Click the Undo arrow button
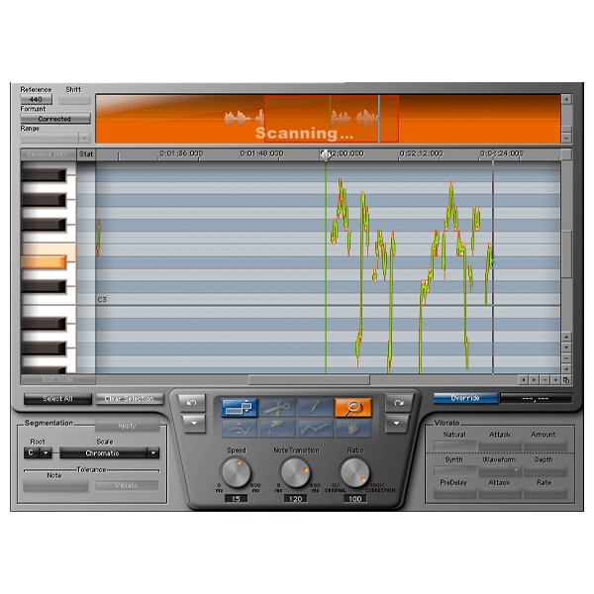 click(192, 403)
